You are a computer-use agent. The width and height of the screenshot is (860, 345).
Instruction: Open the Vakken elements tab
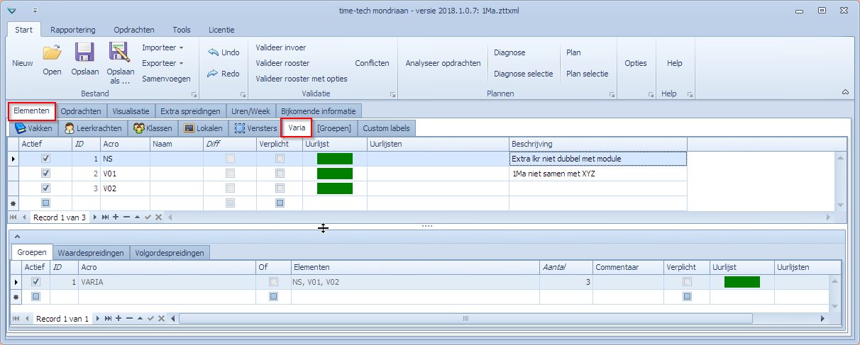[33, 128]
